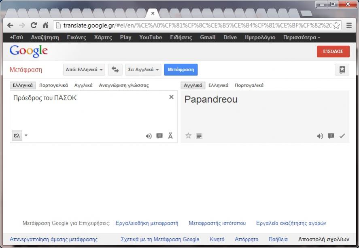This screenshot has width=359, height=248.
Task: Click Αποστολή σχολίων feedback link
Action: tap(324, 240)
